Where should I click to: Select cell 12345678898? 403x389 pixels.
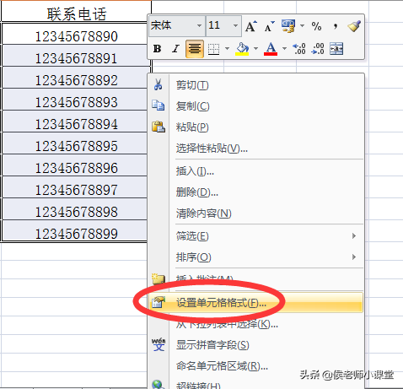pos(75,209)
